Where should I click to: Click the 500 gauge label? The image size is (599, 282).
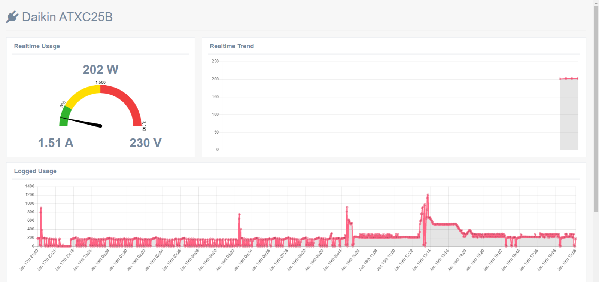pos(63,104)
